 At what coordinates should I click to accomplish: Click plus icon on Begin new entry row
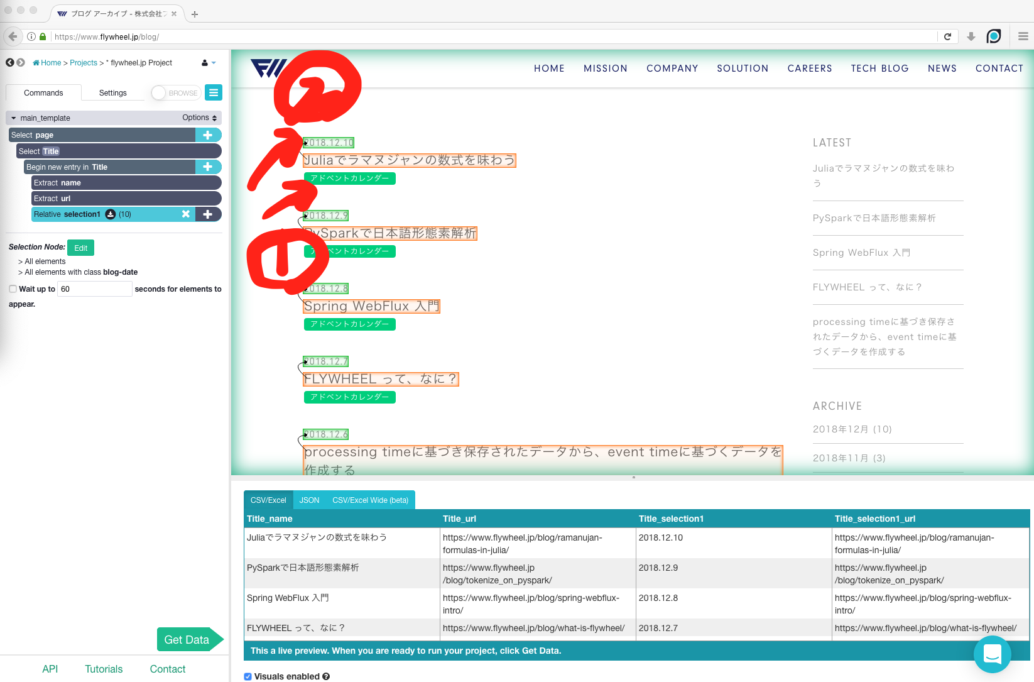[x=208, y=167]
